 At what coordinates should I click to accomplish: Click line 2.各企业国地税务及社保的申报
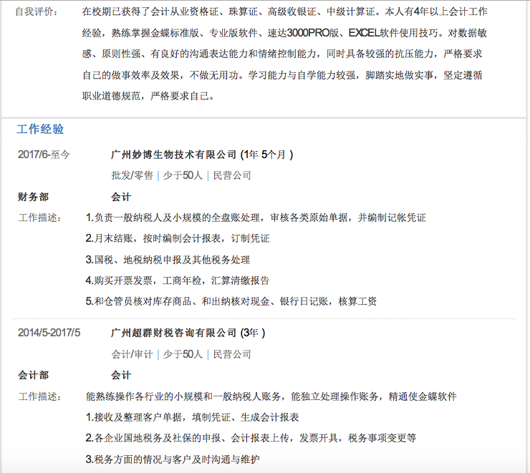point(251,438)
